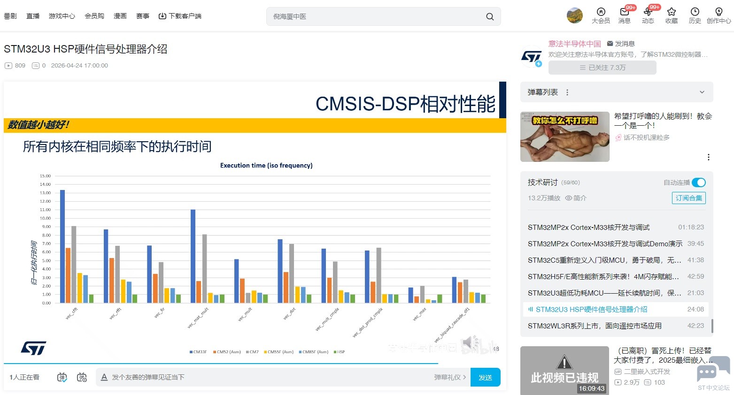Play STM32U3超低功耗MCU episode
This screenshot has height=395, width=734.
[616, 293]
